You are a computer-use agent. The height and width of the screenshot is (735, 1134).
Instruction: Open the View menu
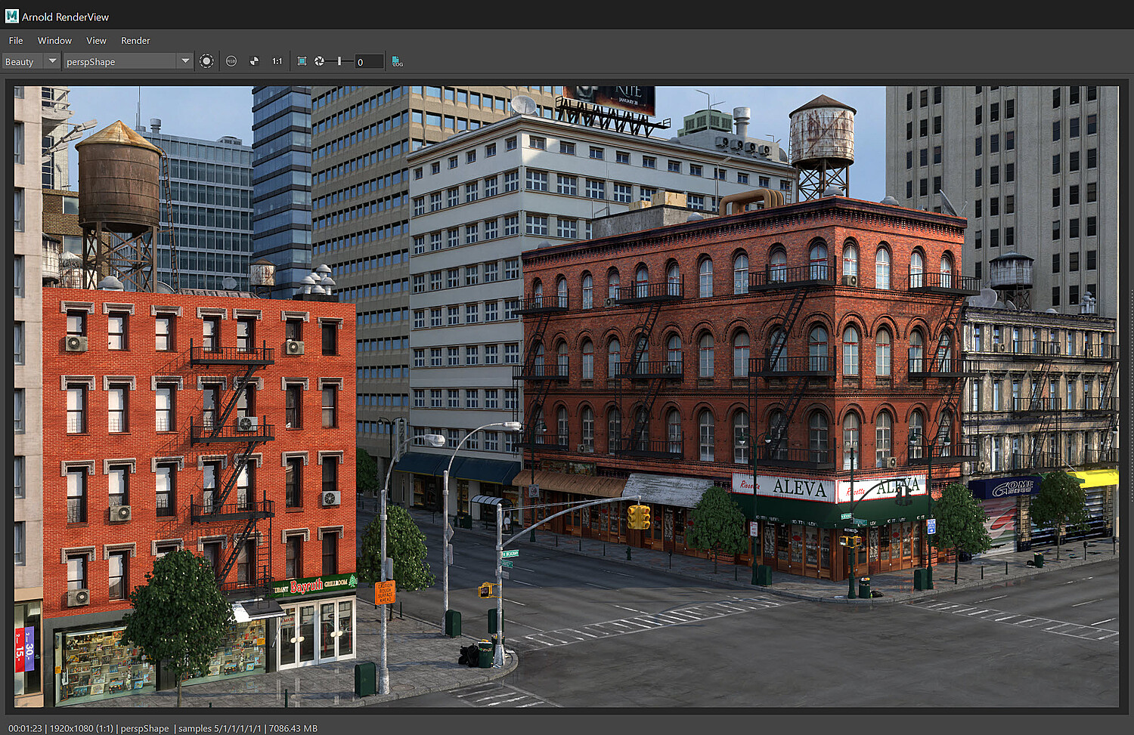point(96,41)
